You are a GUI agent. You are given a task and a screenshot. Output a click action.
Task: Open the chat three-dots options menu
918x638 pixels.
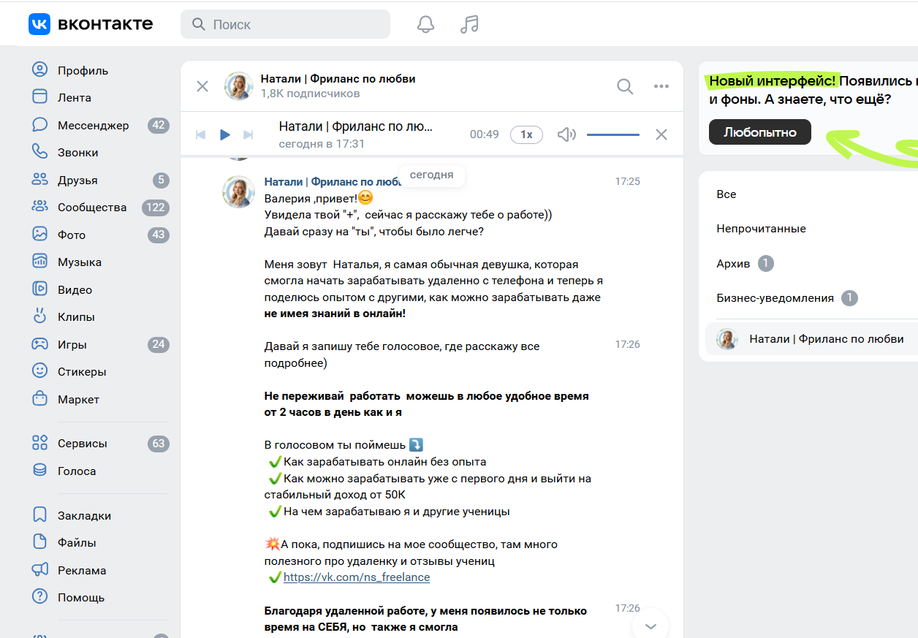tap(661, 86)
